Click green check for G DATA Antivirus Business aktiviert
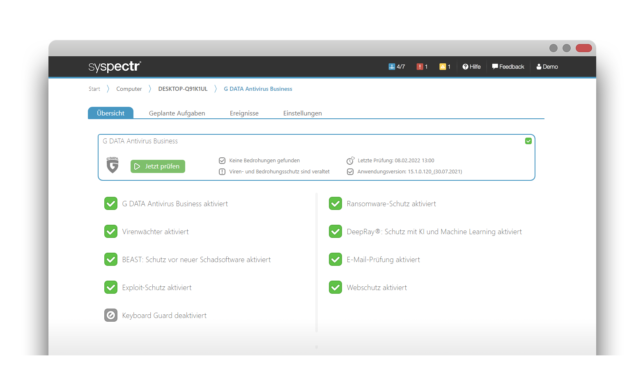This screenshot has height=371, width=643. tap(111, 204)
